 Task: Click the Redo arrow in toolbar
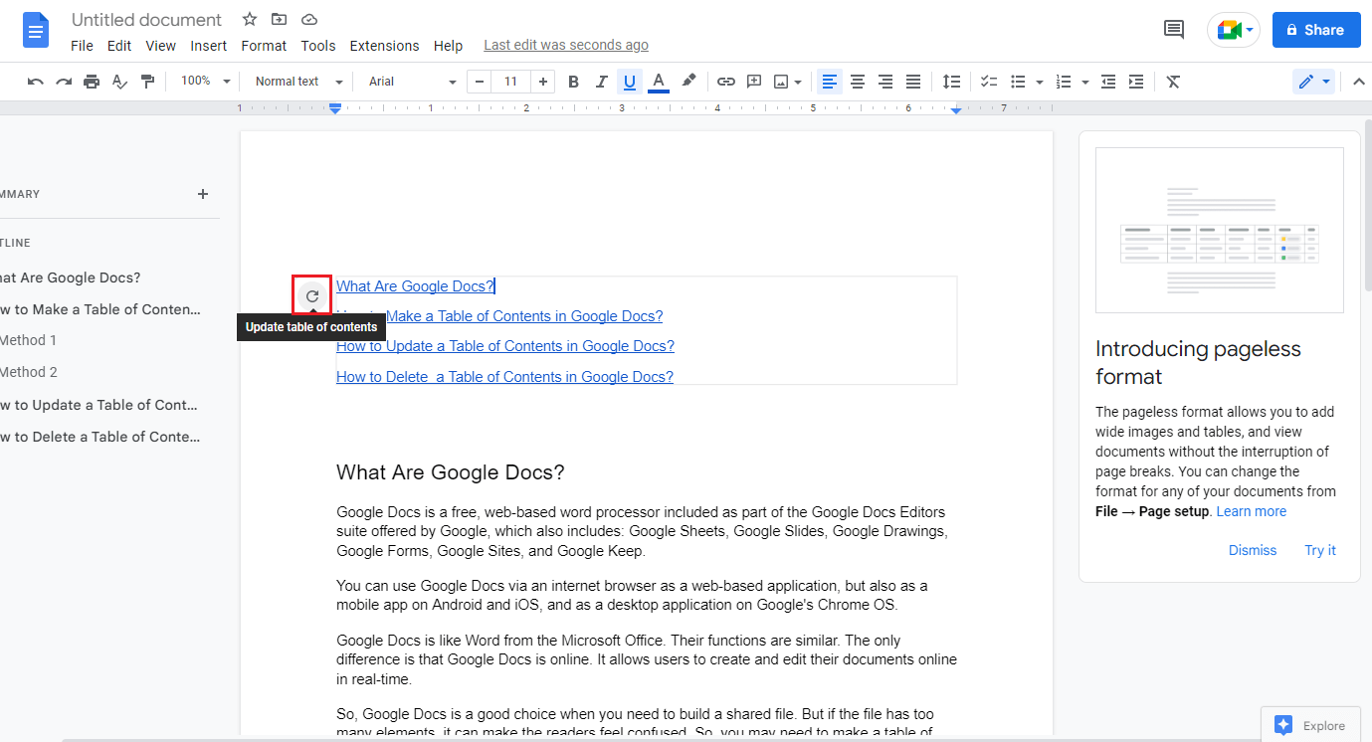(x=64, y=82)
